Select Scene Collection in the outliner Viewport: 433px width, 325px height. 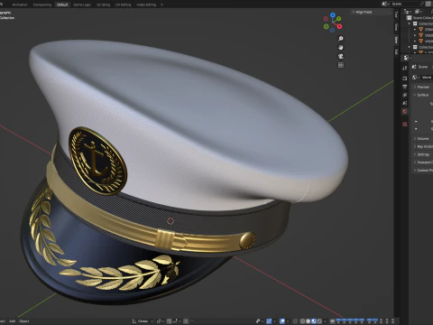tap(422, 18)
